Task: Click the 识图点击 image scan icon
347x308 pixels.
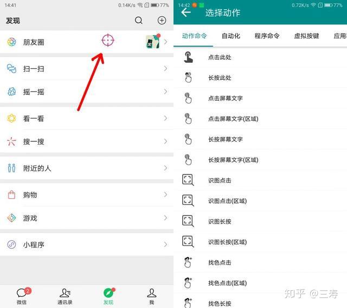Action: [x=188, y=180]
